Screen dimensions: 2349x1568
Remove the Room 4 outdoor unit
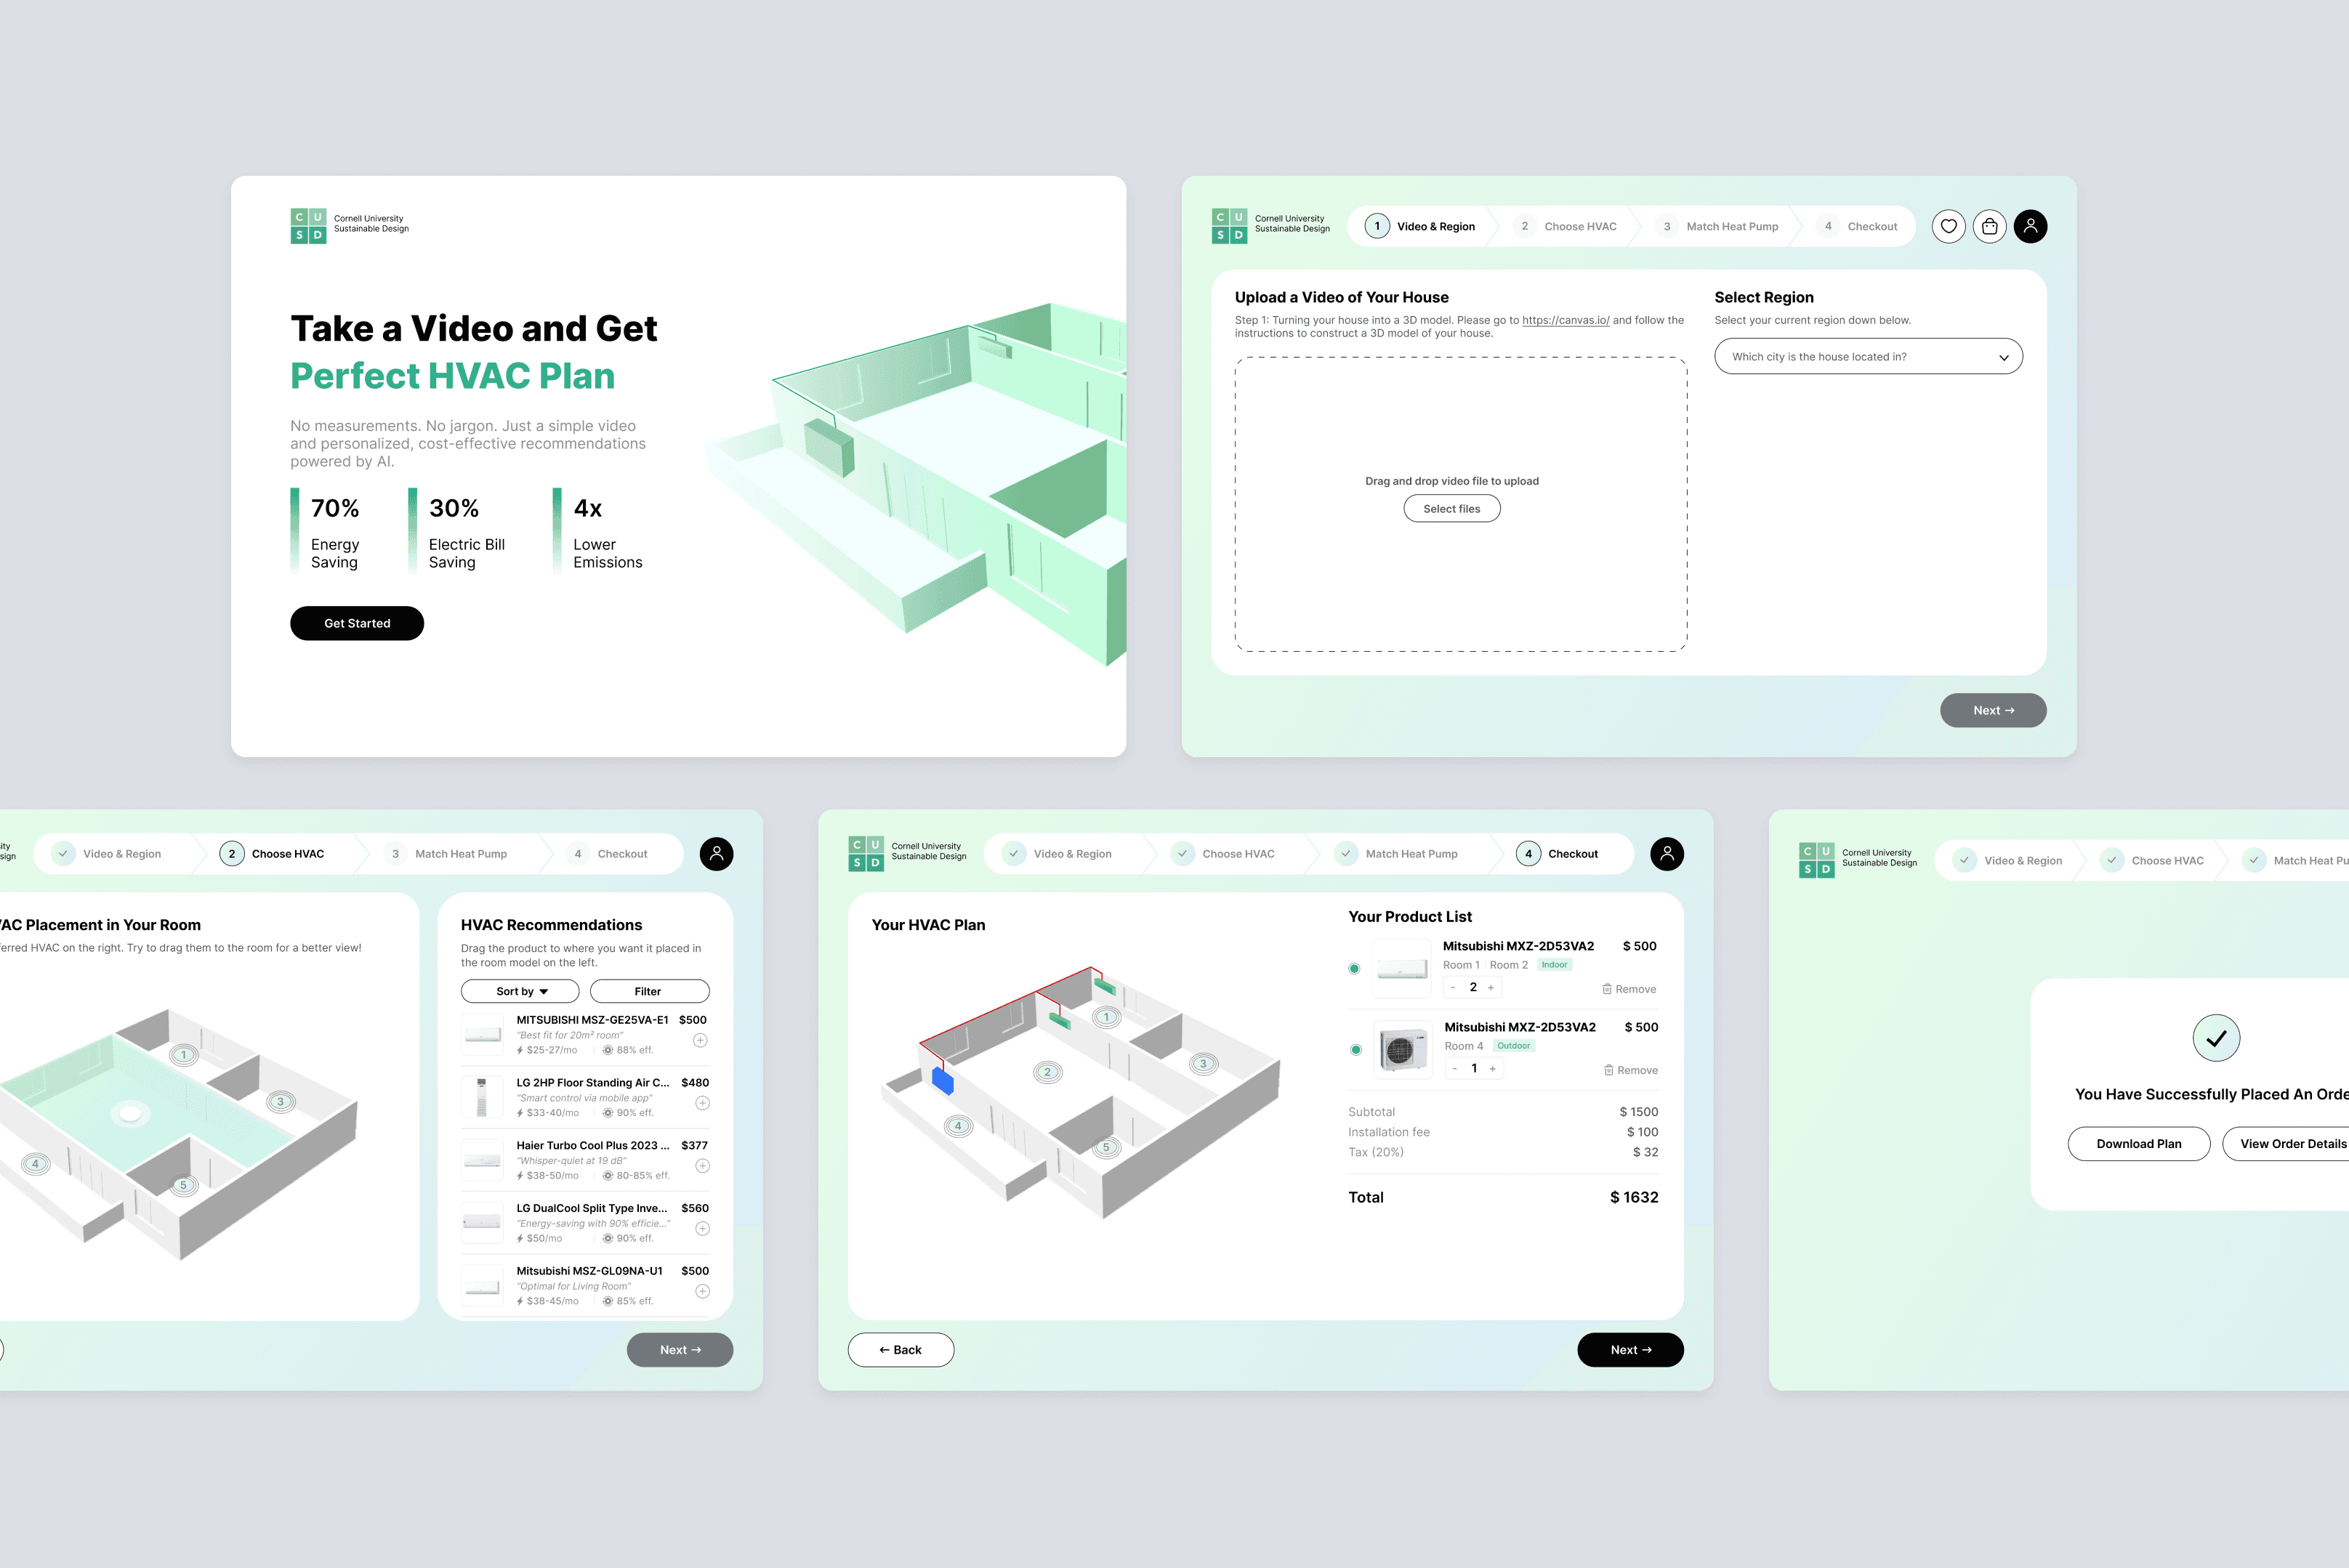point(1630,1070)
